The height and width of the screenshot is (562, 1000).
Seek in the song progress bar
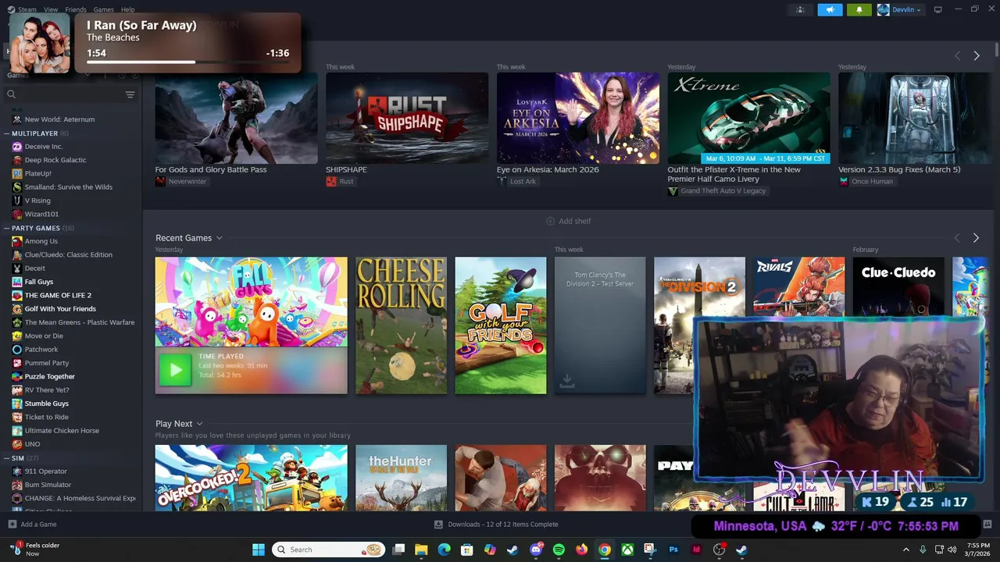187,62
